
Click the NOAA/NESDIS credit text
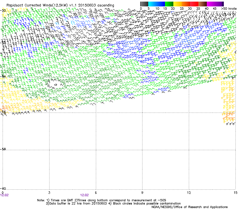tap(189, 207)
